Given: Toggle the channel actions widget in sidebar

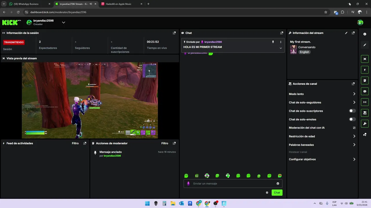Looking at the screenshot, I should point(365,113).
